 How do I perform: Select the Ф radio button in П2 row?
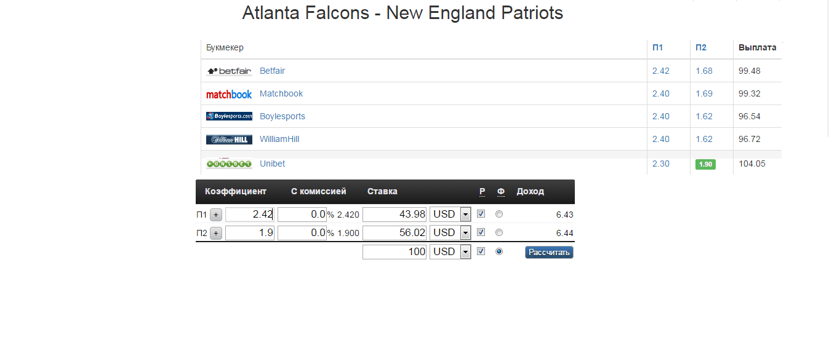coord(499,232)
